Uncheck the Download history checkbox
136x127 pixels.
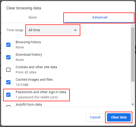tap(8, 57)
